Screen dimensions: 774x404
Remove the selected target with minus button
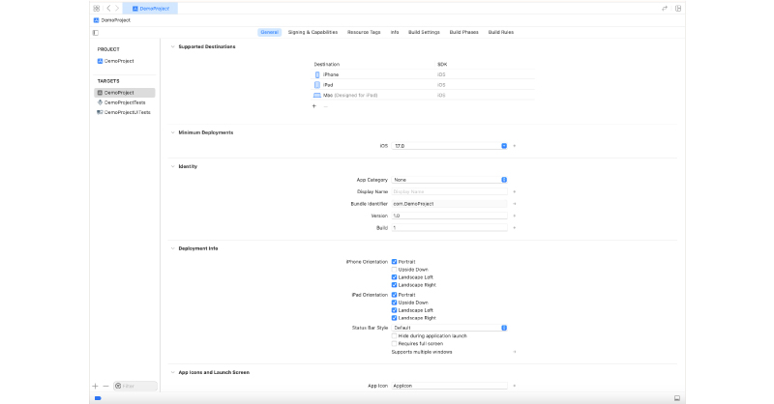click(105, 386)
